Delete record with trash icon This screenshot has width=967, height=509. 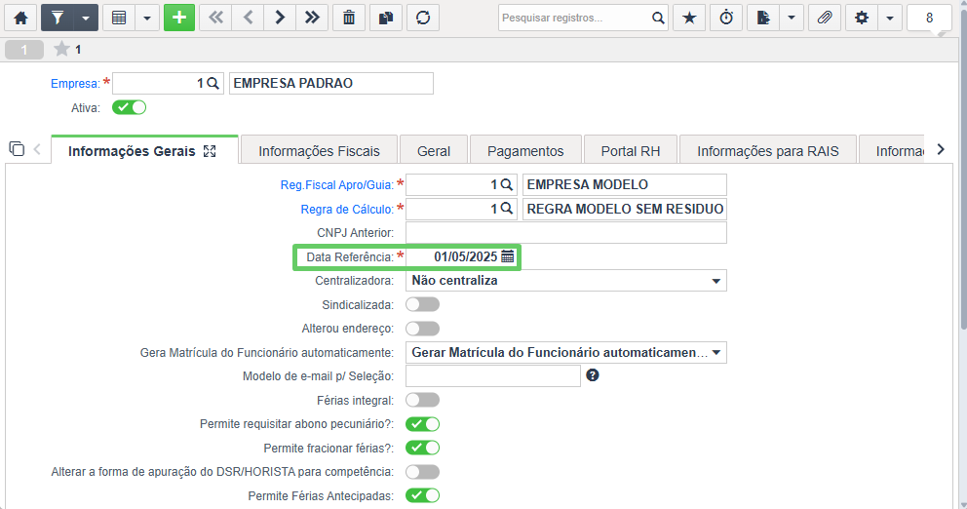(349, 18)
